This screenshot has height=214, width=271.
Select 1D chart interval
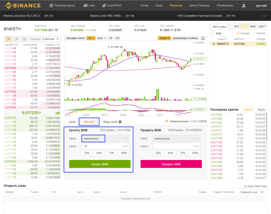point(110,38)
